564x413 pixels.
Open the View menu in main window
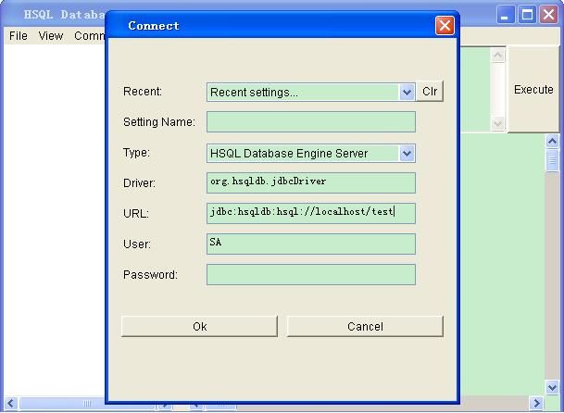51,36
